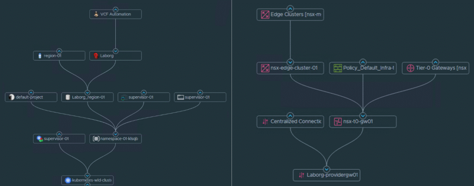
Task: Click the Edge Clusters node icon
Action: tap(265, 15)
